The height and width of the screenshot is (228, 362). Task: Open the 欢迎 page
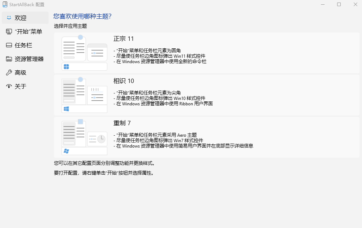(x=25, y=18)
